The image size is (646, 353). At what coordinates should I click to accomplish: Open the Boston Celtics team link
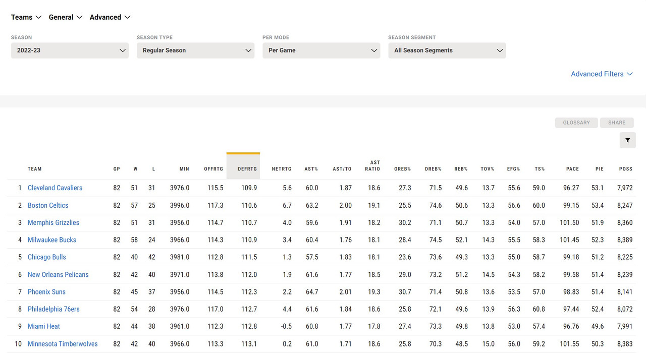(x=48, y=205)
